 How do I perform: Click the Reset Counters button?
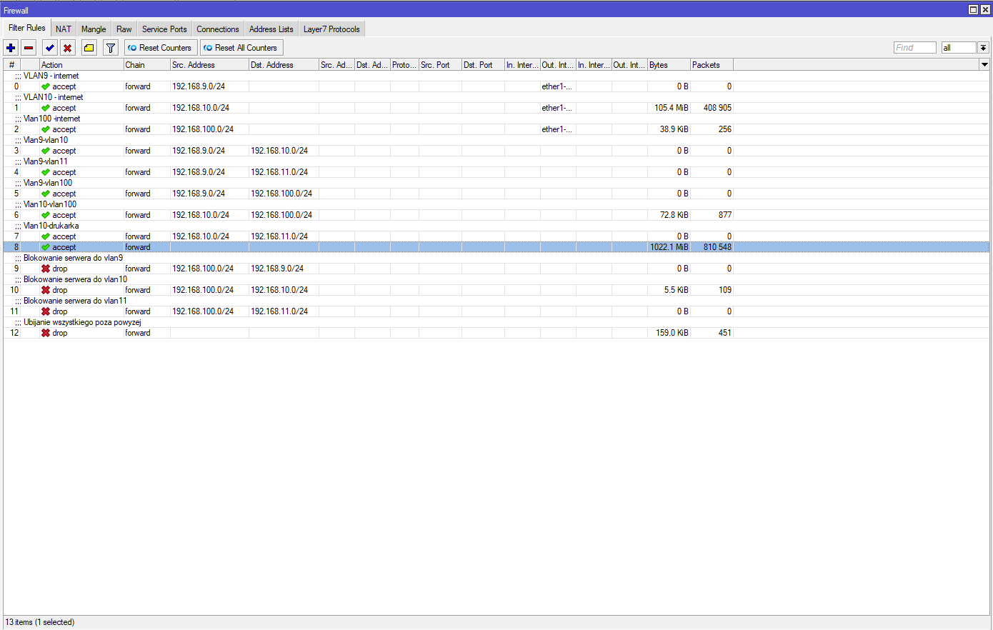[161, 48]
